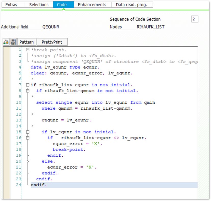The width and height of the screenshot is (211, 201).
Task: Collapse the qmnum if block at line 8
Action: (28, 91)
